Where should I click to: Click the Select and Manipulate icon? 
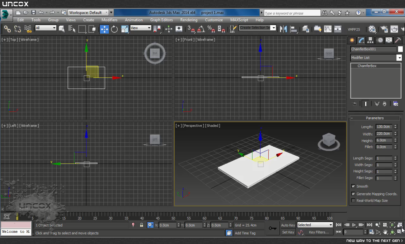169,29
